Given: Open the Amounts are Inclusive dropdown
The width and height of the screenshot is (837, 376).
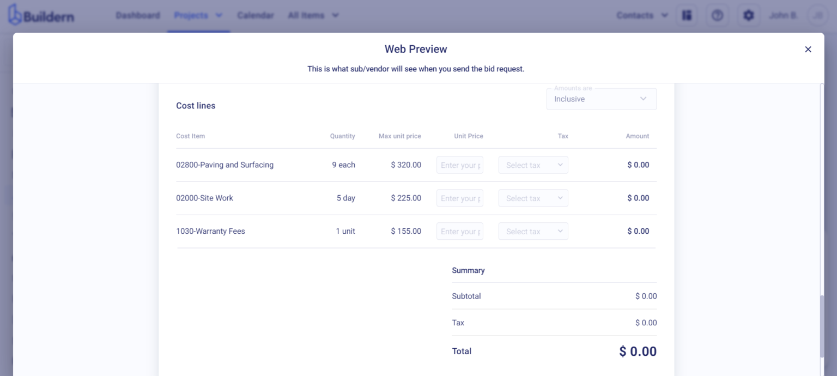Looking at the screenshot, I should [x=601, y=99].
